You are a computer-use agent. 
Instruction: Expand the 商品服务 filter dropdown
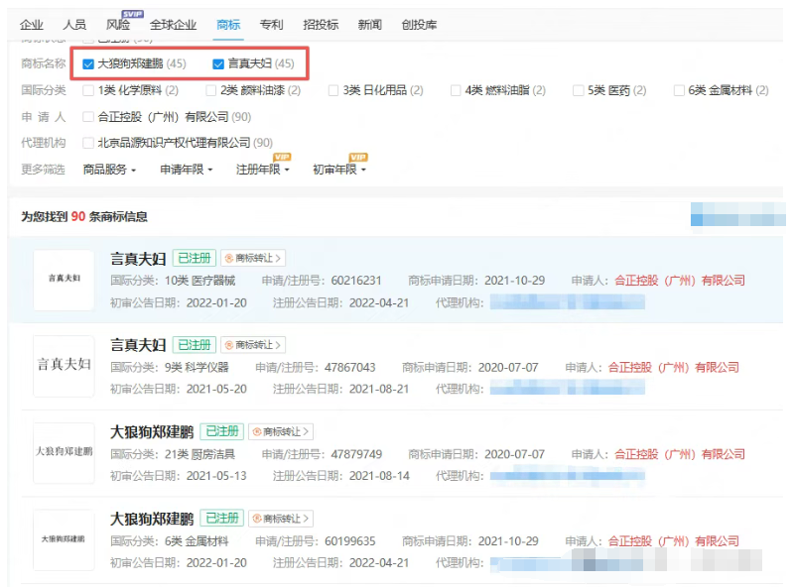pyautogui.click(x=109, y=170)
